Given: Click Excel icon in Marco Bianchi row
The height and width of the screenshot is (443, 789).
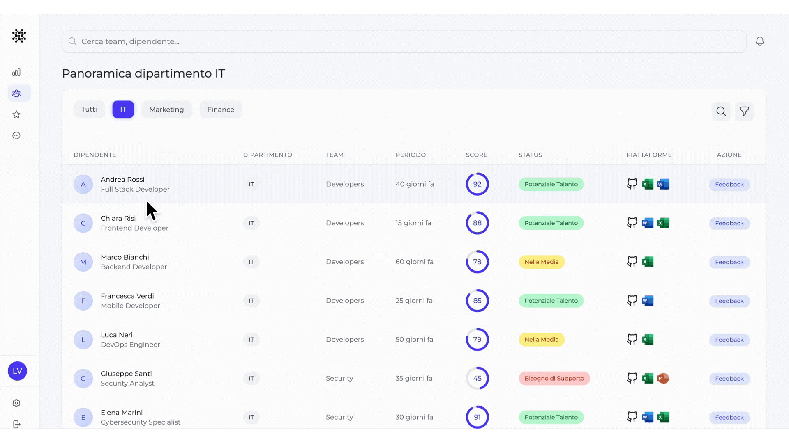Looking at the screenshot, I should [x=648, y=262].
